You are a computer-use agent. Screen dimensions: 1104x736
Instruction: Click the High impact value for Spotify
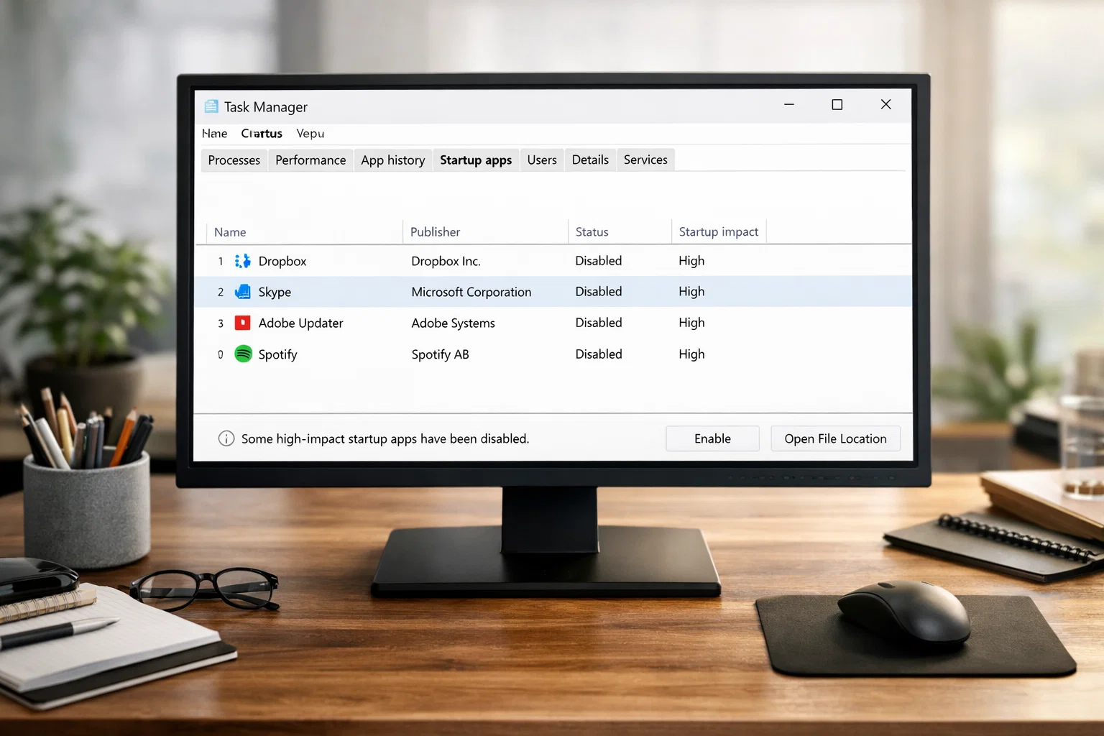(691, 354)
